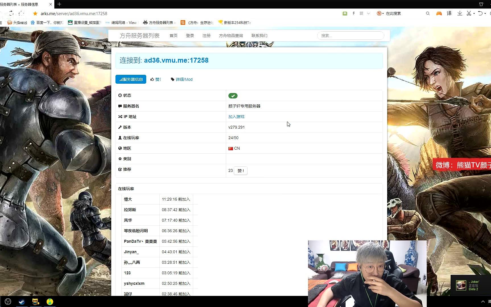491x307 pixels.
Task: Expand the screenshot tool dropdown arrow
Action: point(474,13)
